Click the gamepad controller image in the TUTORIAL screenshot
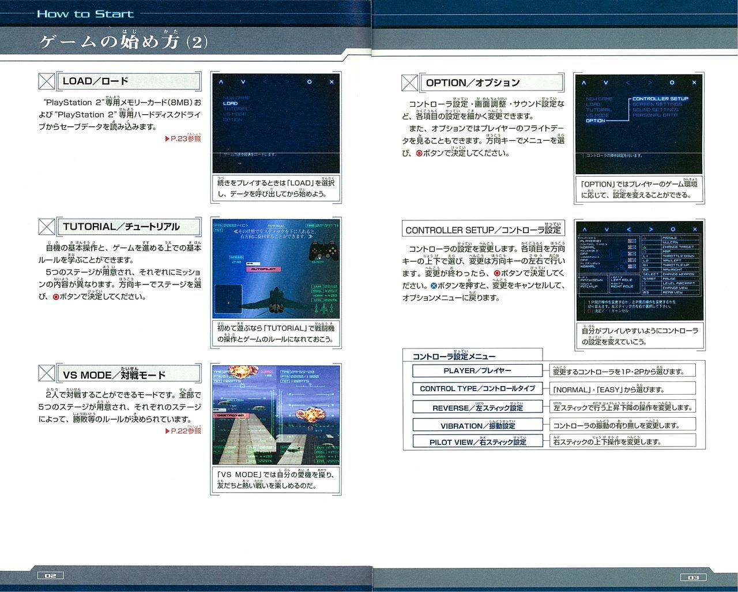Viewport: 738px width, 592px height. 322,250
